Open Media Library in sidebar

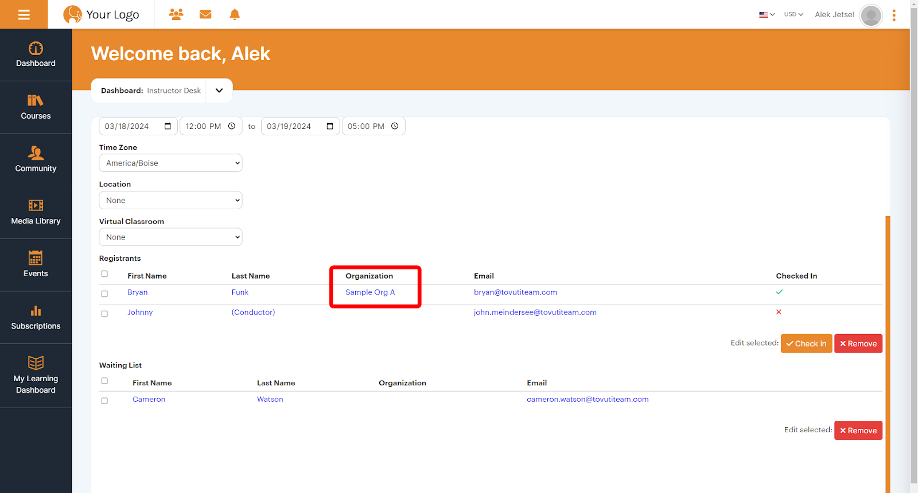[x=36, y=213]
